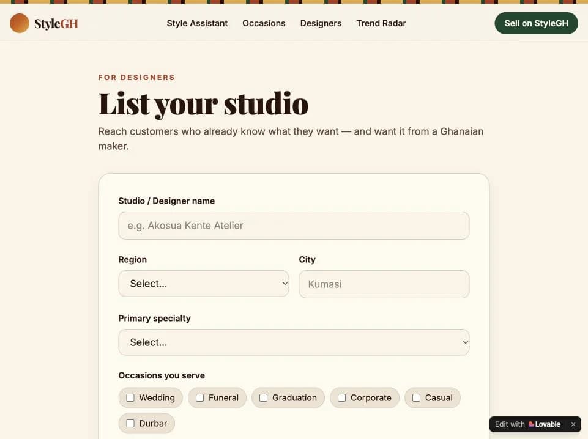The height and width of the screenshot is (439, 588).
Task: Expand the Region select dropdown
Action: tap(204, 284)
